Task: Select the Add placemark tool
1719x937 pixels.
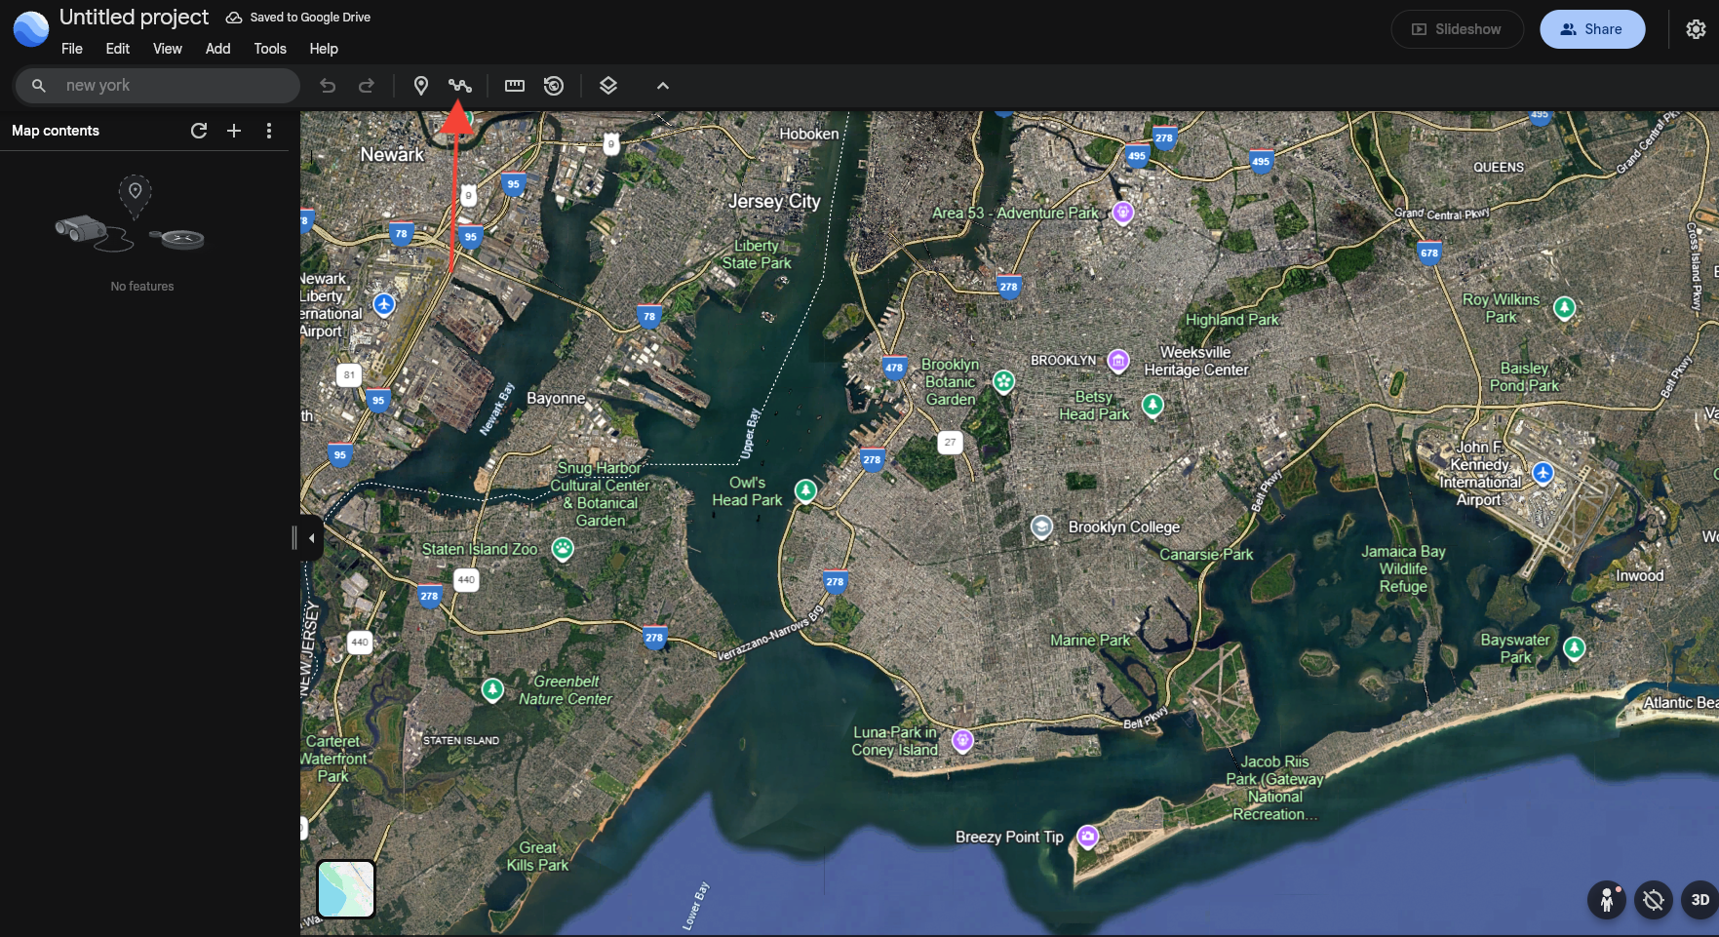Action: [x=421, y=86]
